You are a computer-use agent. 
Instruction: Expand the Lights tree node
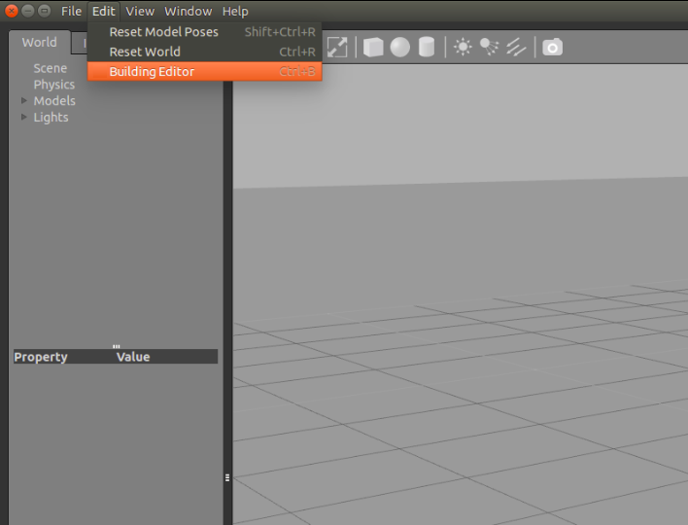tap(25, 118)
